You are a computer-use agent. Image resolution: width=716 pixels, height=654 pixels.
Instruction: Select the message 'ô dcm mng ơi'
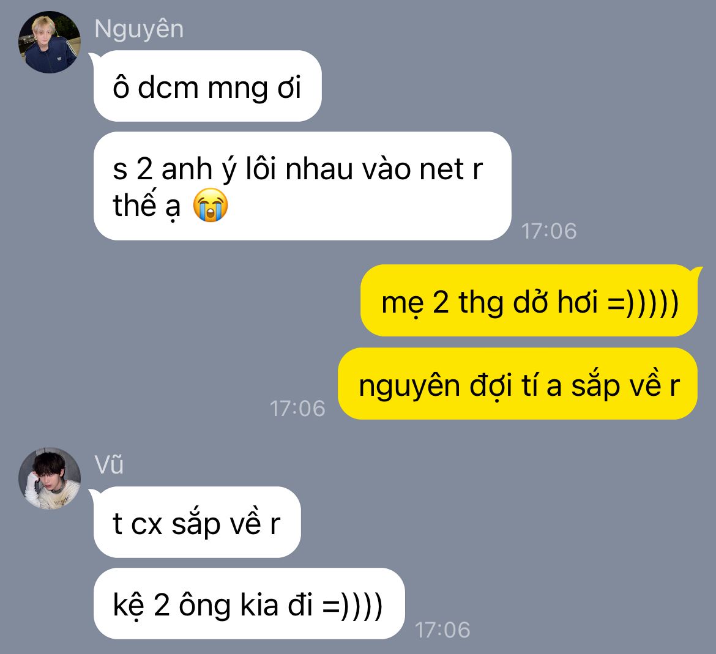click(x=207, y=86)
